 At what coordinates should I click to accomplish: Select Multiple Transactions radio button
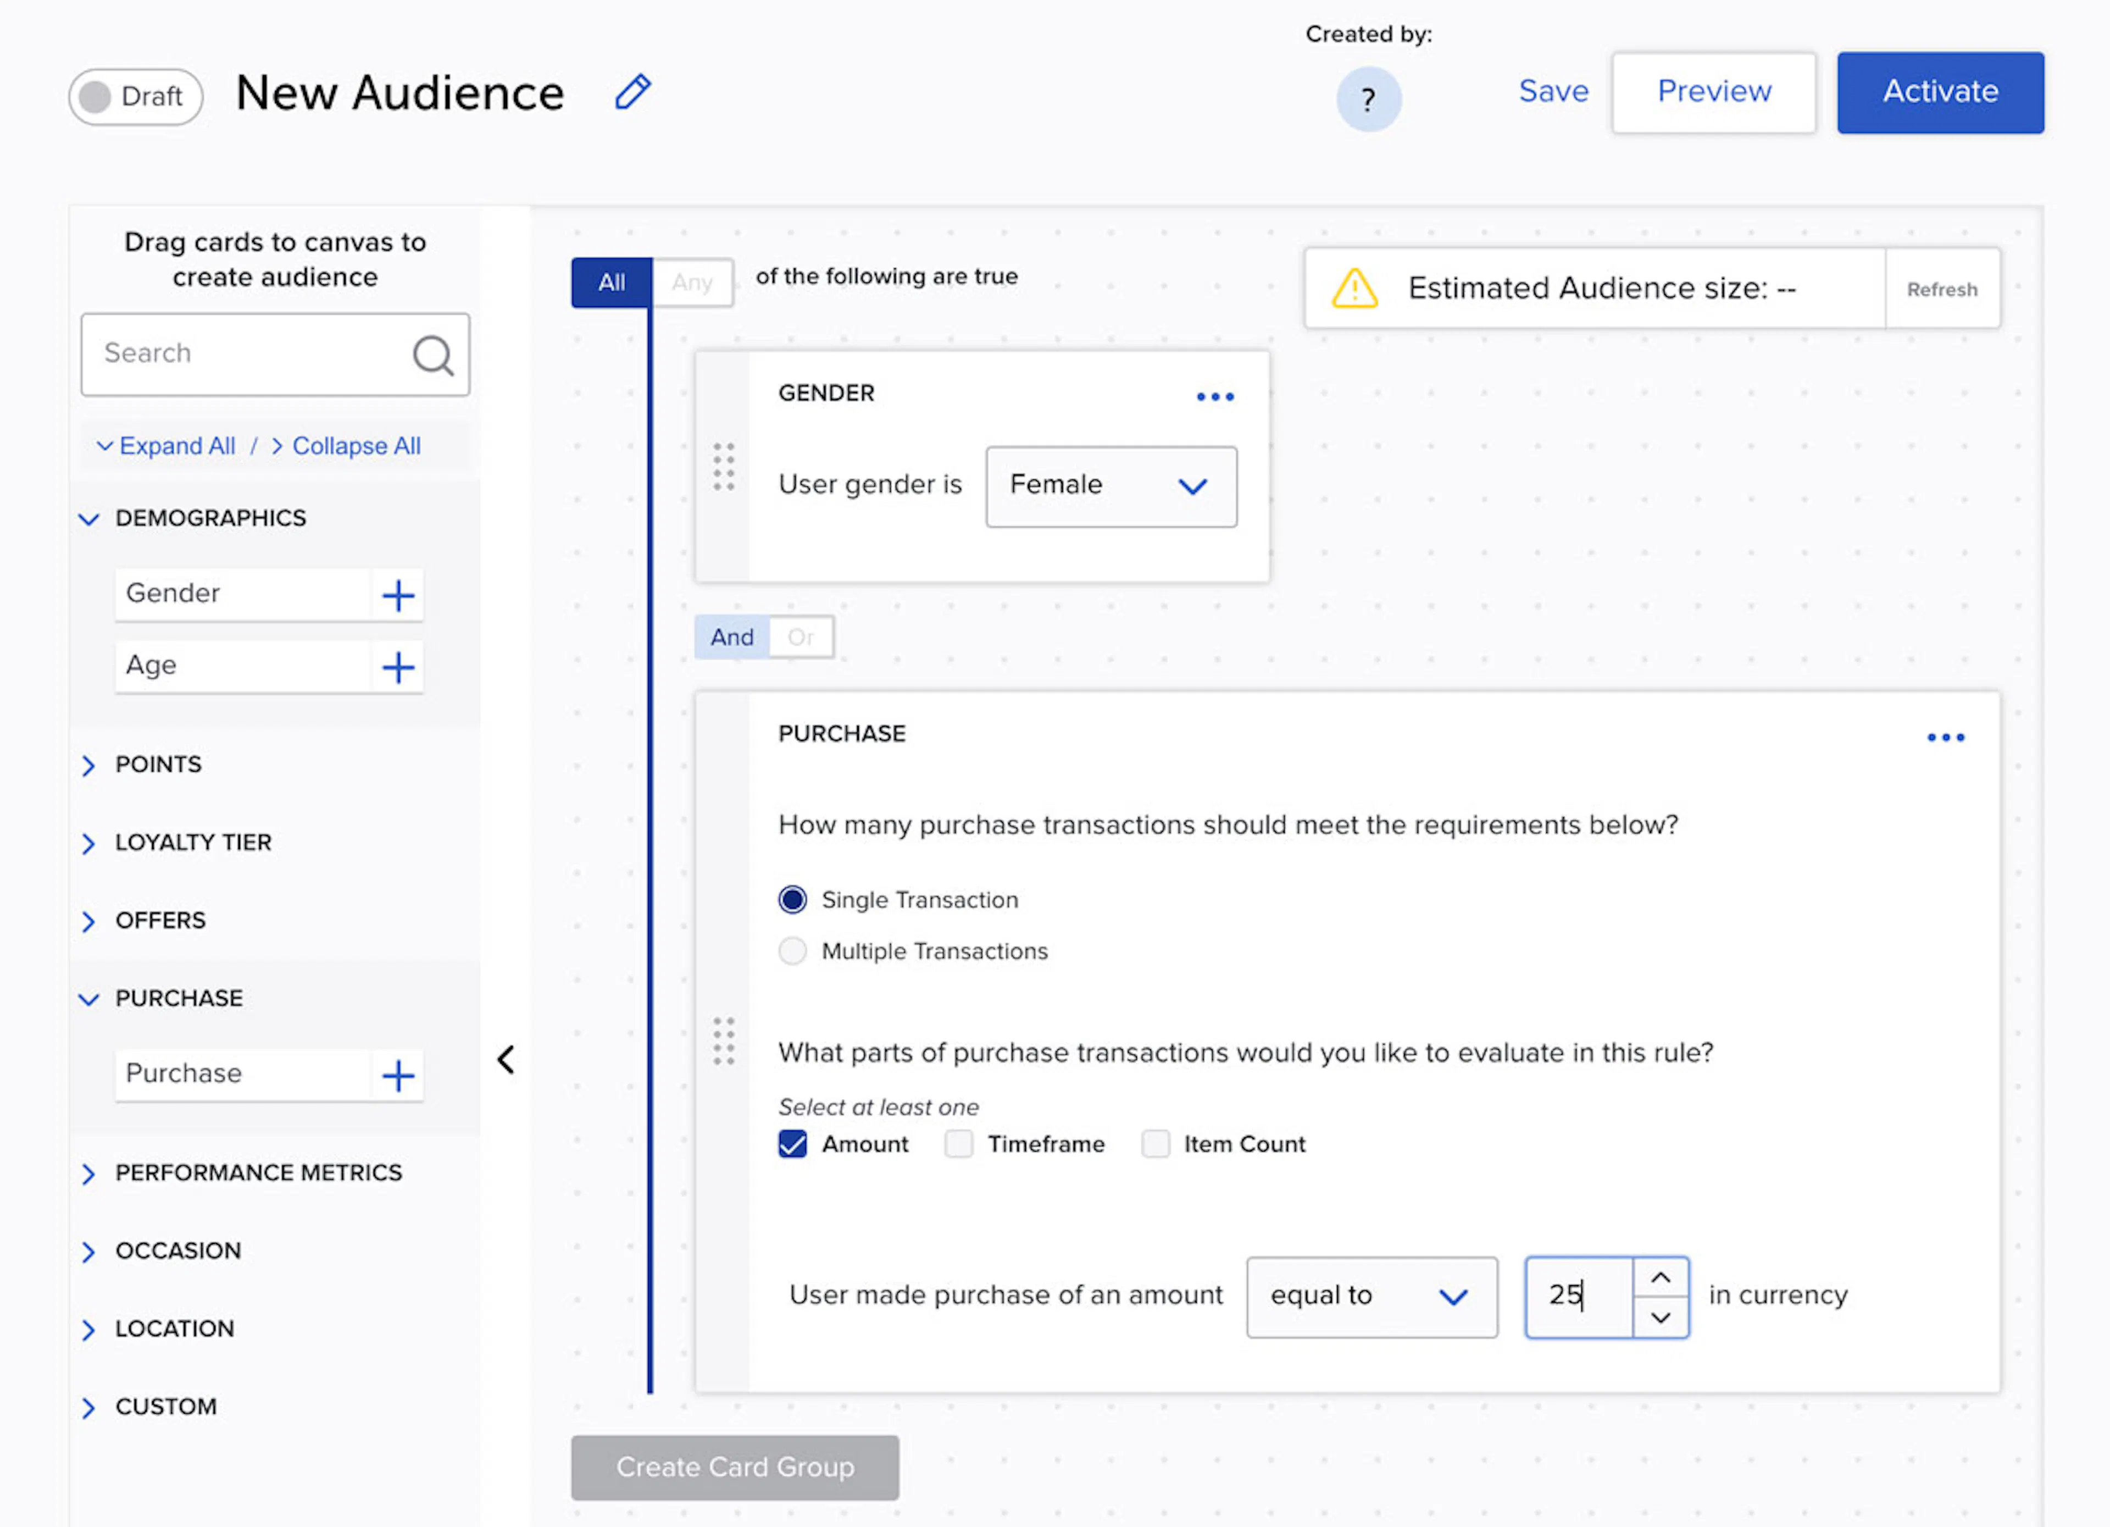pos(792,951)
